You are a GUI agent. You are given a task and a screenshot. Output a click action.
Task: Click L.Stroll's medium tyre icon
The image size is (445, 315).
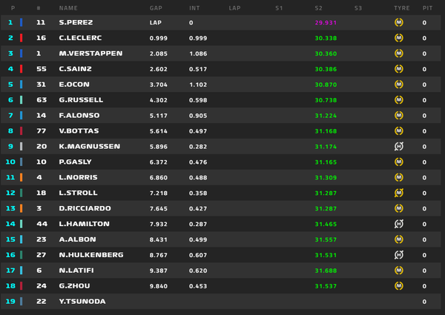point(399,193)
